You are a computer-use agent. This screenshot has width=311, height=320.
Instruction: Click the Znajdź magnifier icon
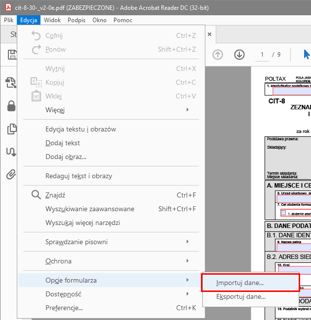(36, 195)
